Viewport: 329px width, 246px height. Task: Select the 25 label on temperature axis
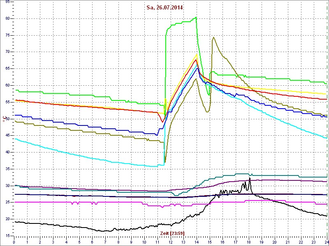pyautogui.click(x=7, y=203)
